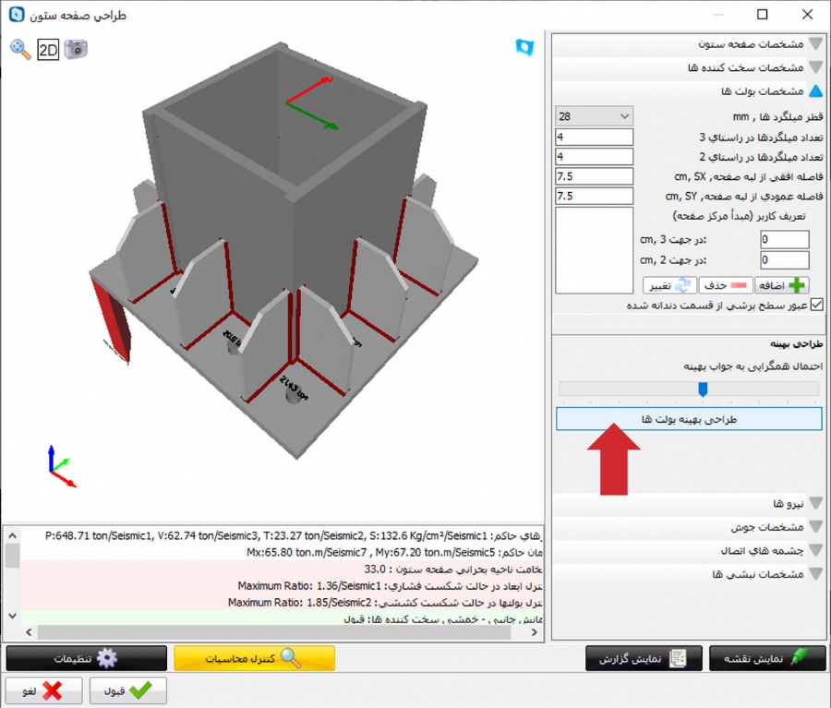Click the change bolt button with blue arrows

(668, 285)
